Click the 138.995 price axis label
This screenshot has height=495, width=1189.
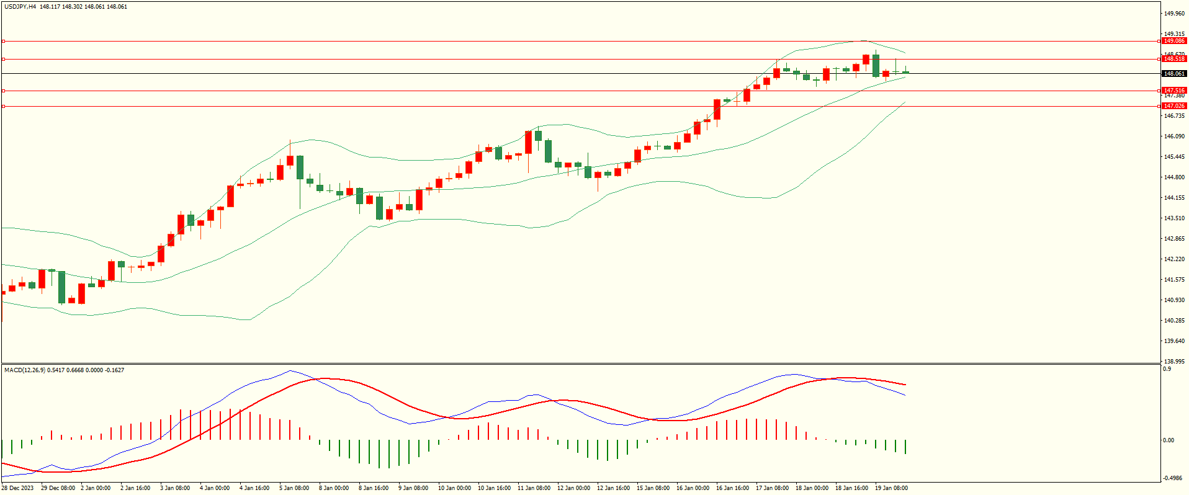click(1174, 362)
